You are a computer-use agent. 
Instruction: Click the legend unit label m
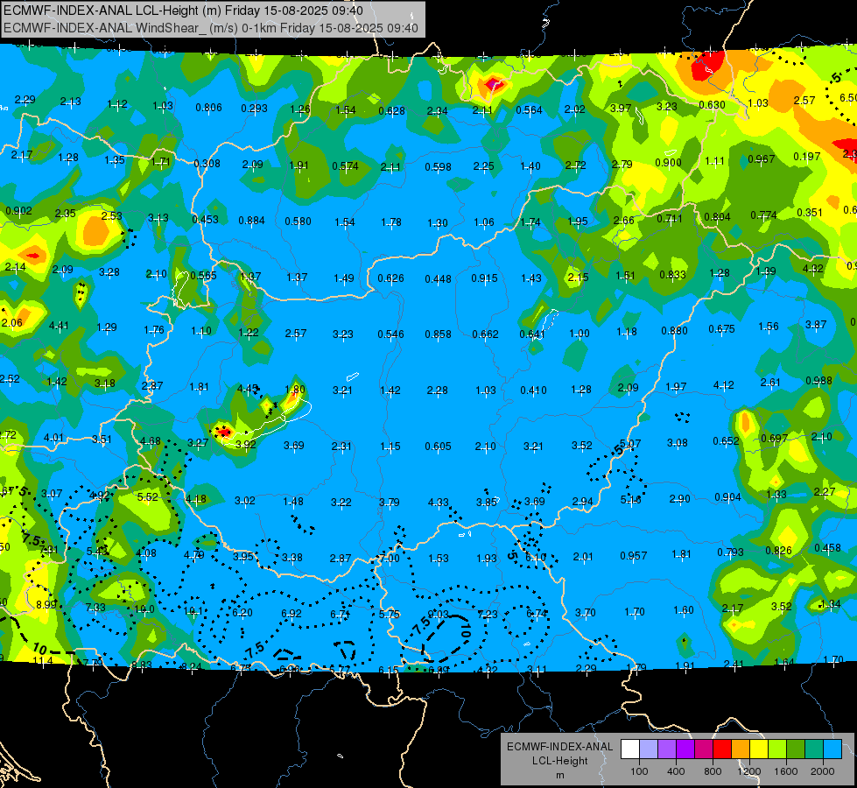[x=559, y=776]
